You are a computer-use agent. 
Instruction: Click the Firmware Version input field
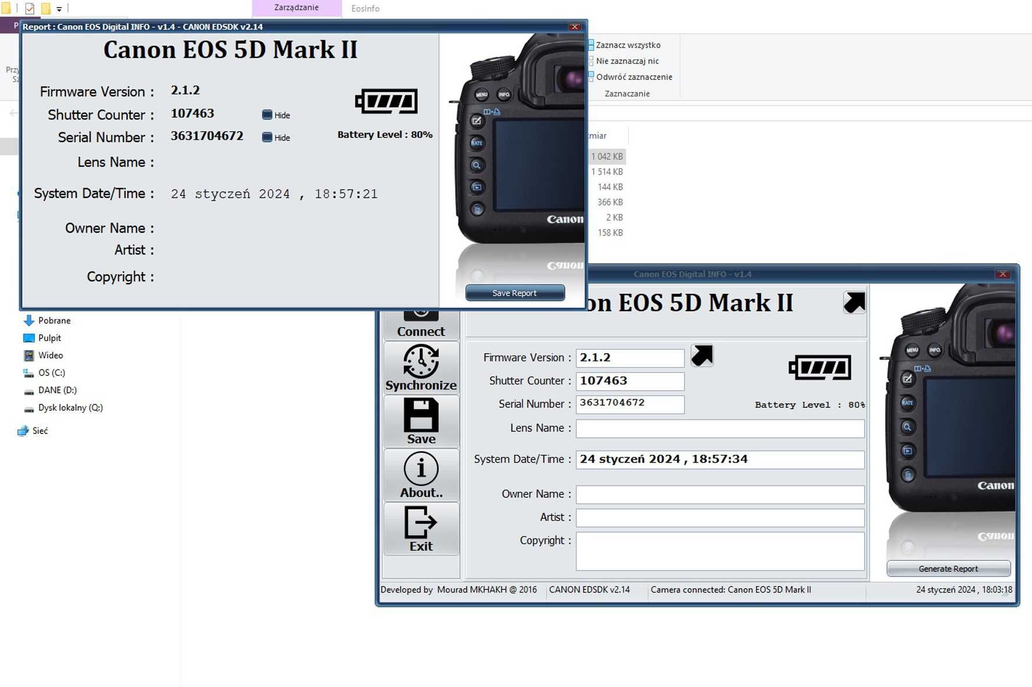[x=630, y=358]
